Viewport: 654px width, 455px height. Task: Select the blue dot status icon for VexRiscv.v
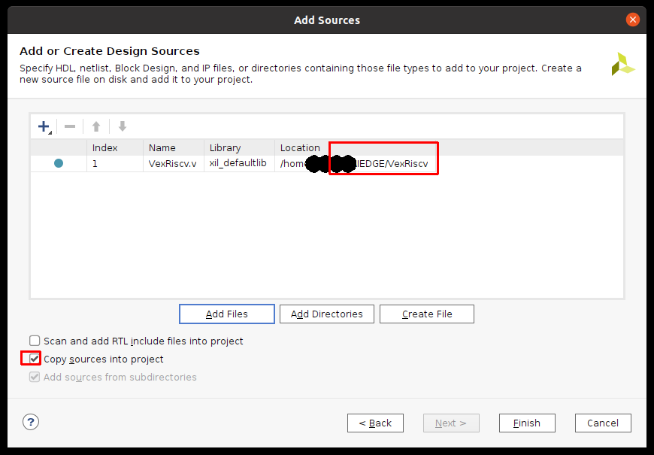(x=59, y=163)
